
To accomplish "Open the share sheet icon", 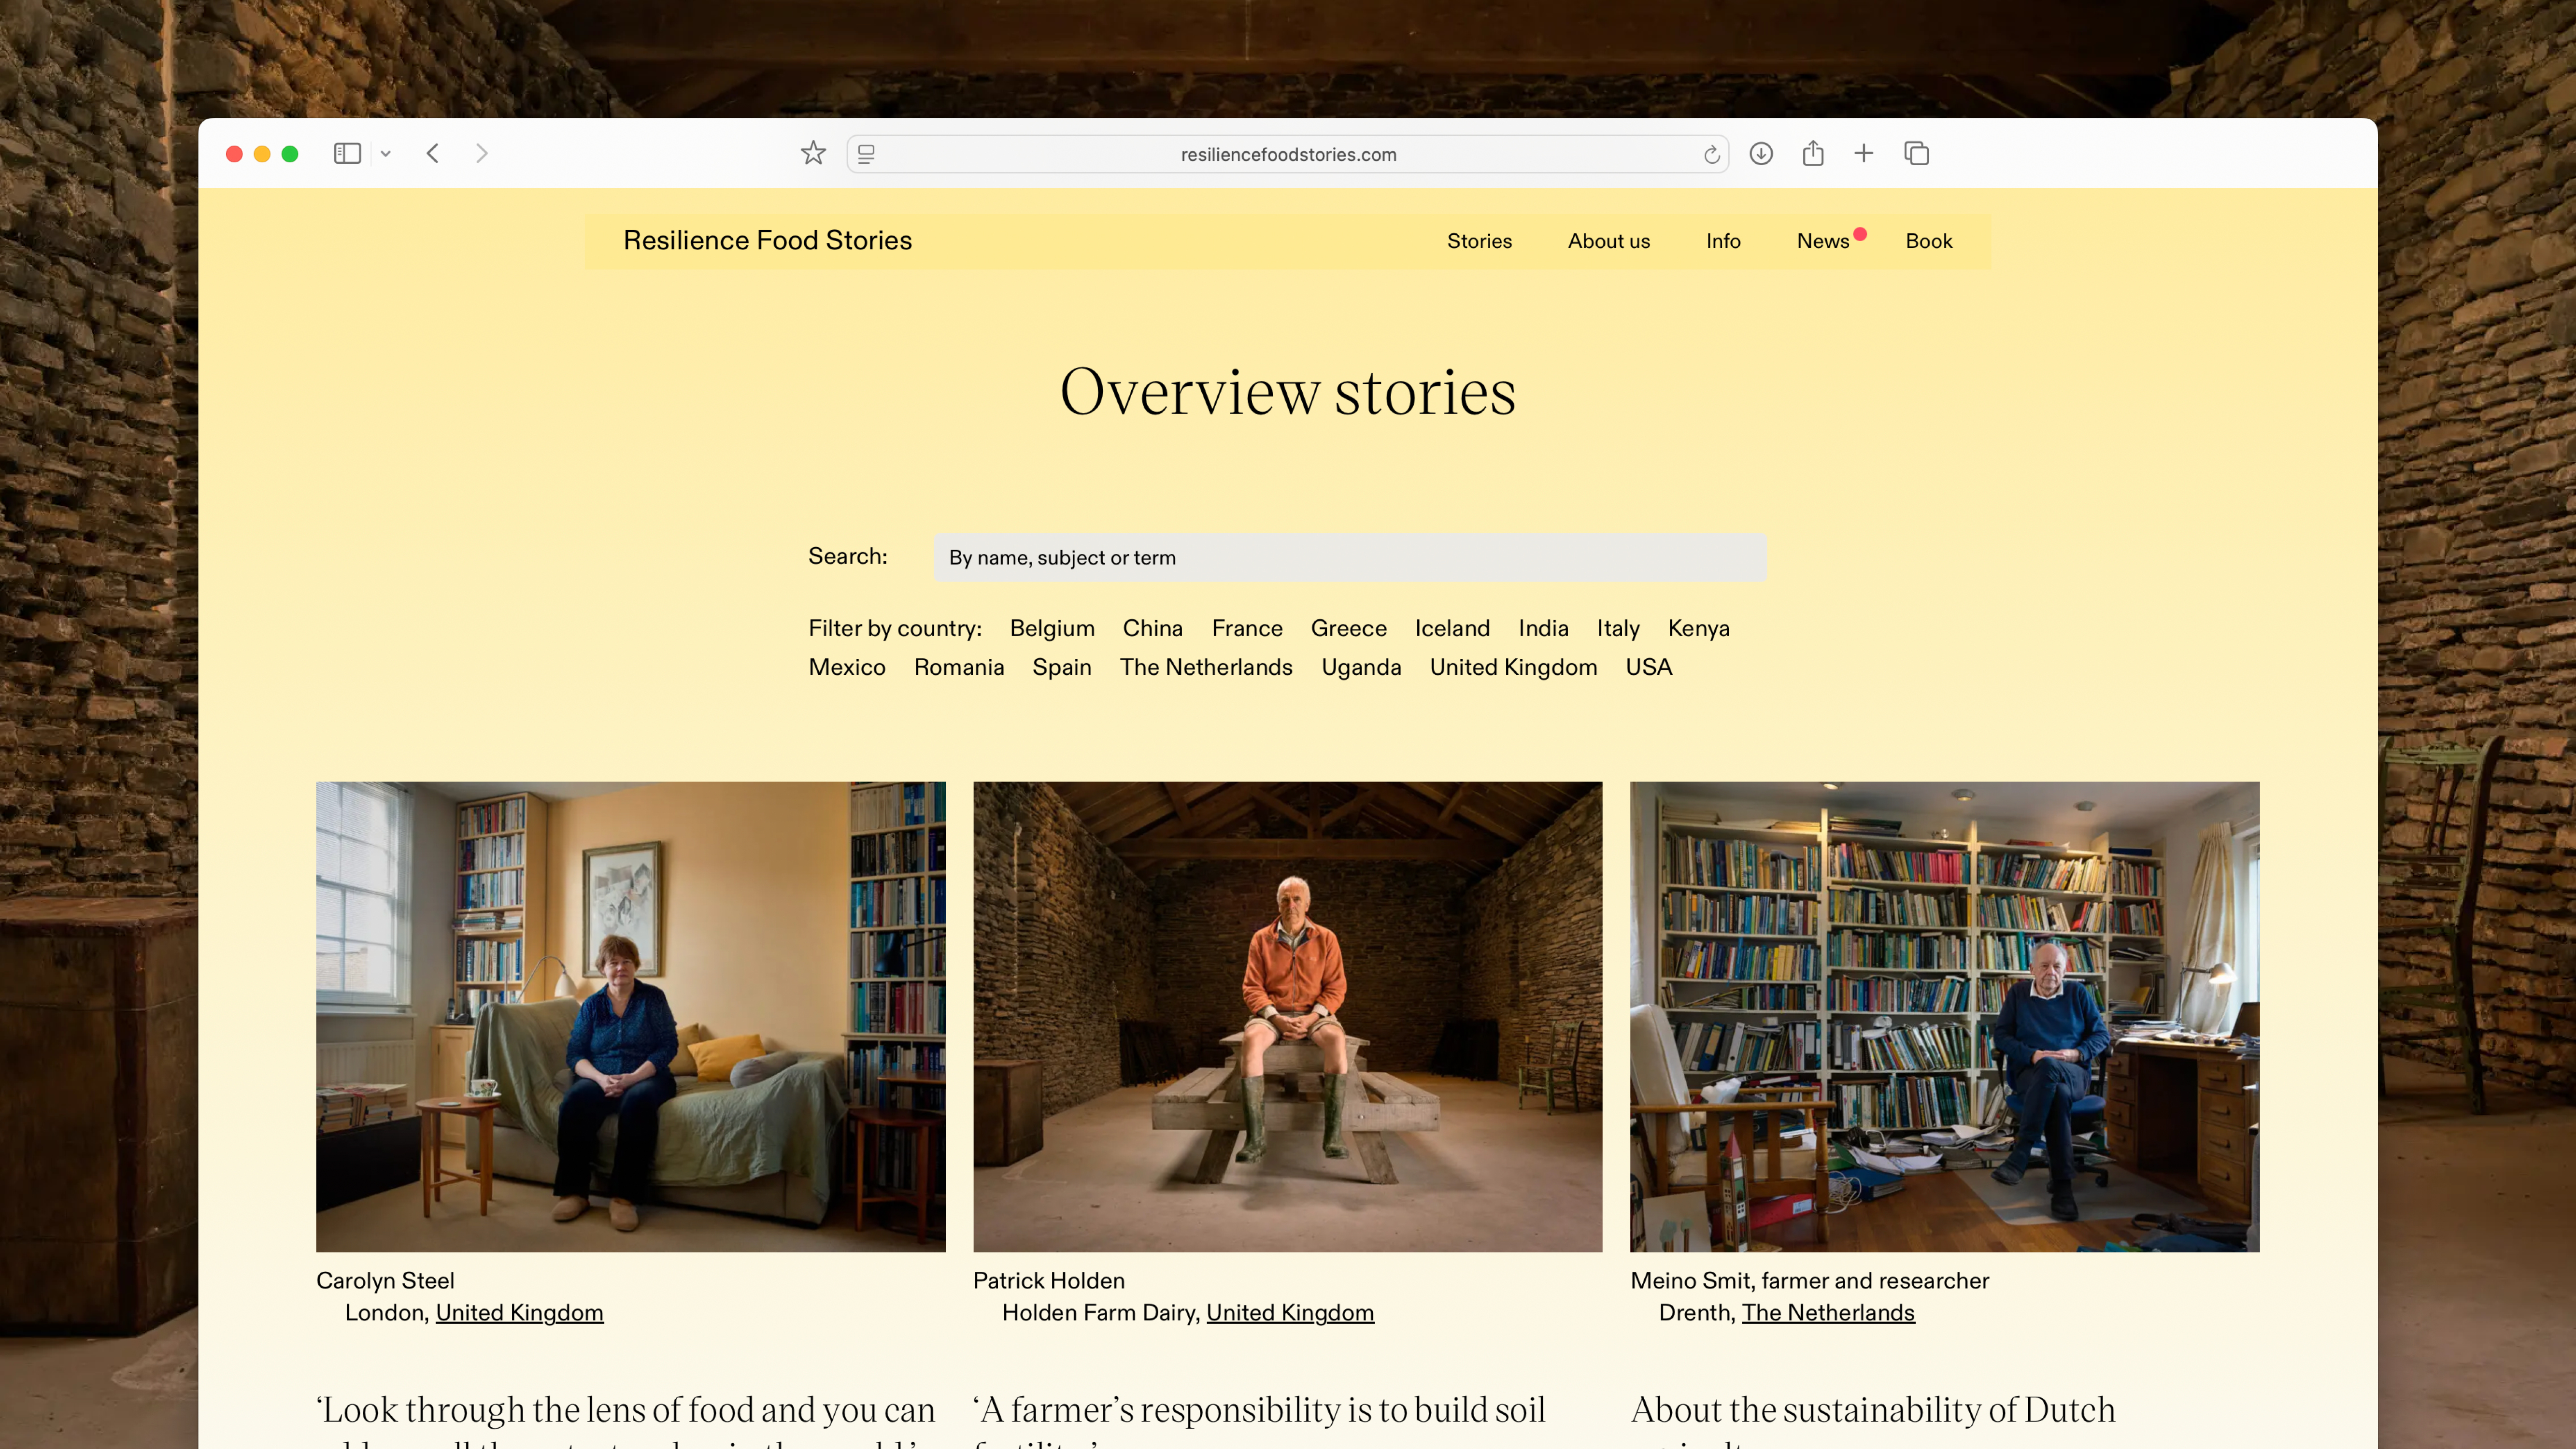I will click(x=1812, y=153).
